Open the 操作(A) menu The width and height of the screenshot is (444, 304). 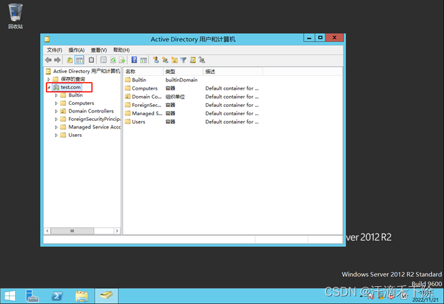point(76,50)
